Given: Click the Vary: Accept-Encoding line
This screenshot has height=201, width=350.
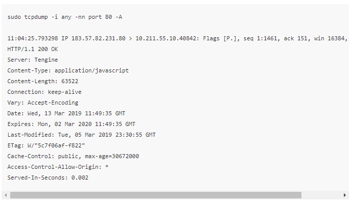Looking at the screenshot, I should click(42, 103).
